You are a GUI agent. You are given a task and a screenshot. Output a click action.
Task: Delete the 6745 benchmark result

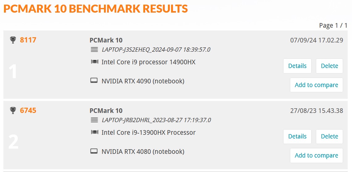point(329,136)
